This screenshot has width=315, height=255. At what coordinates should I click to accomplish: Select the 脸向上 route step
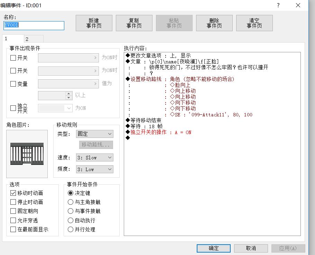coord(180,85)
